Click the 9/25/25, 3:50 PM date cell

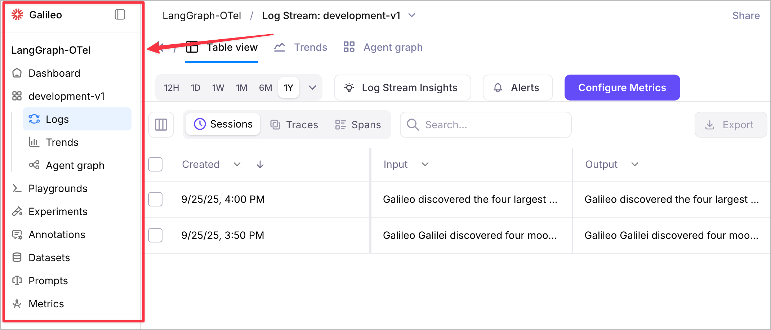click(x=223, y=235)
